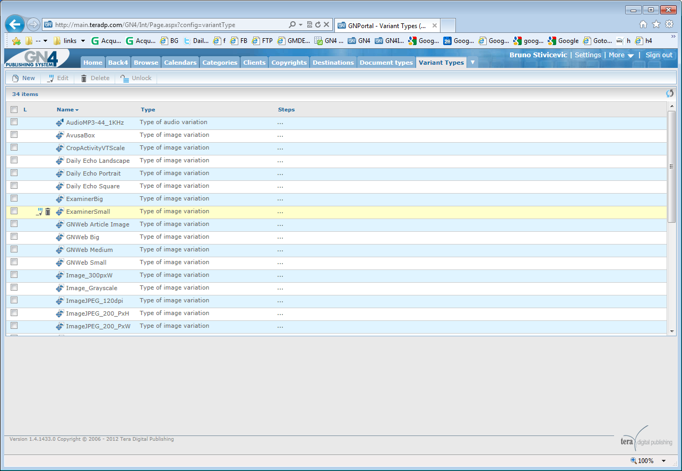Toggle the select-all checkbox in header
This screenshot has height=471, width=682.
pos(14,110)
